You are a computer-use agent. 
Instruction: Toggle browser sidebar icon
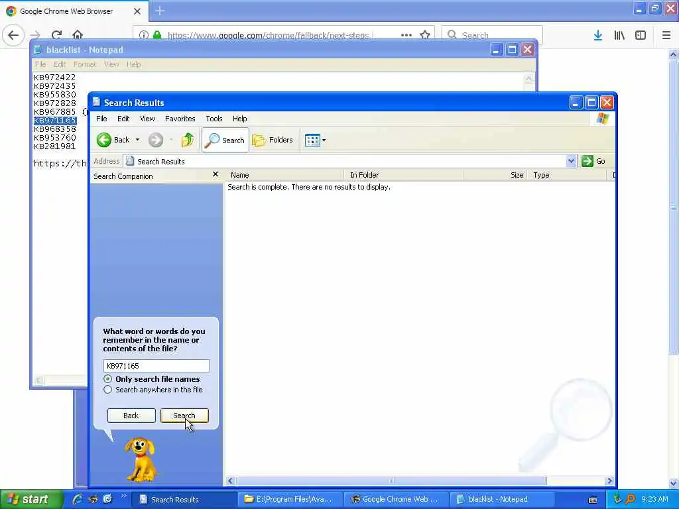tap(641, 35)
